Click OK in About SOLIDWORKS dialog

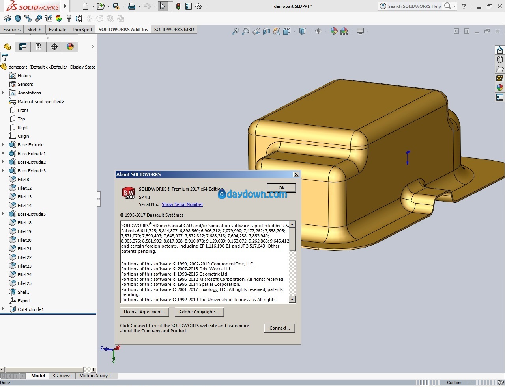(281, 188)
